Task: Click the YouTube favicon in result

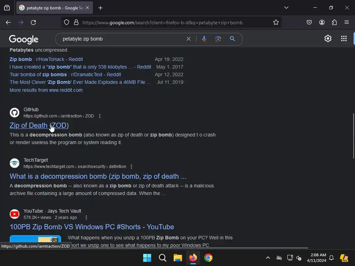Action: tap(15, 214)
